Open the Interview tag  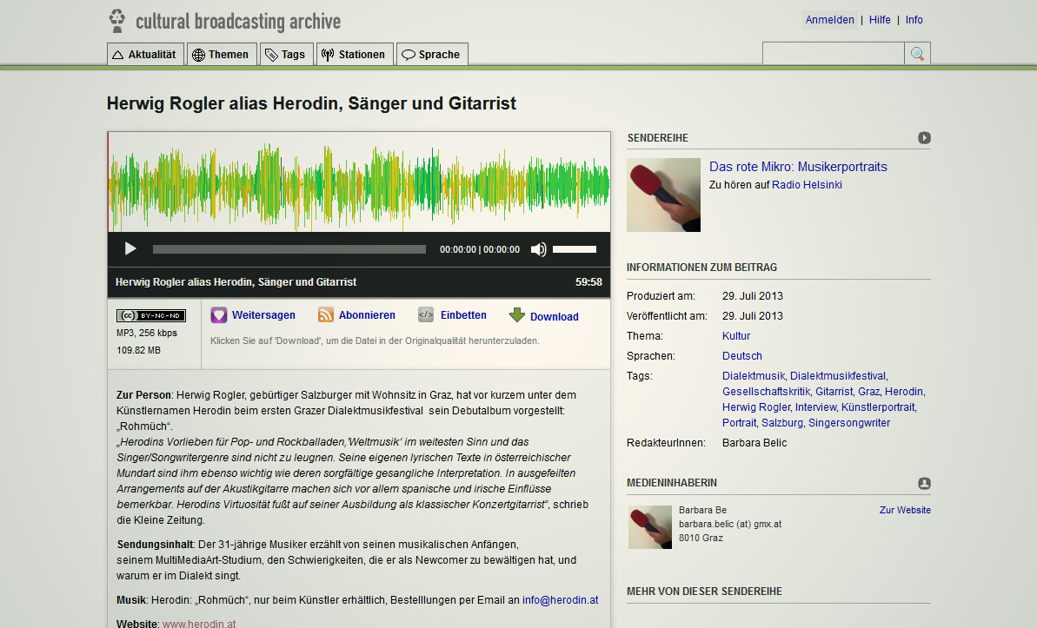[815, 407]
